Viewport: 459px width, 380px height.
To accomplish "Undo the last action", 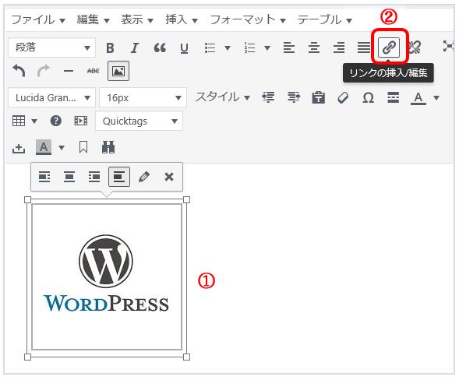I will click(19, 71).
